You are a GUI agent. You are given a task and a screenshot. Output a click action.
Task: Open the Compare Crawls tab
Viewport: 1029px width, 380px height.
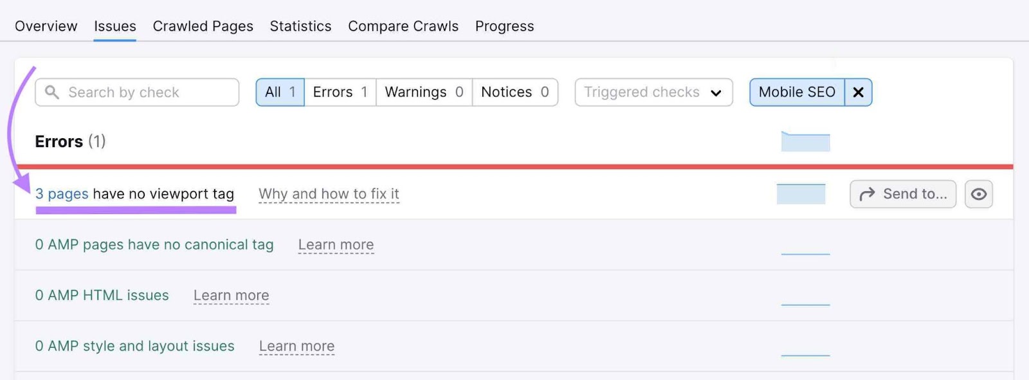coord(403,26)
